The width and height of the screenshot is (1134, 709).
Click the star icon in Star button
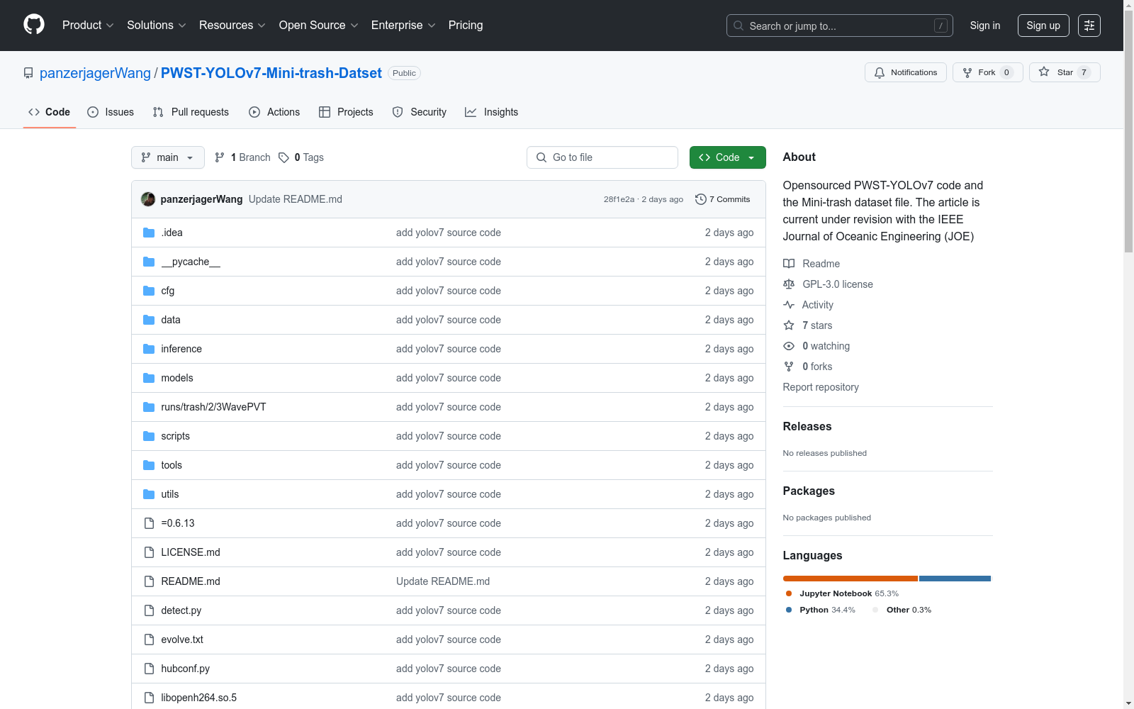(x=1044, y=72)
